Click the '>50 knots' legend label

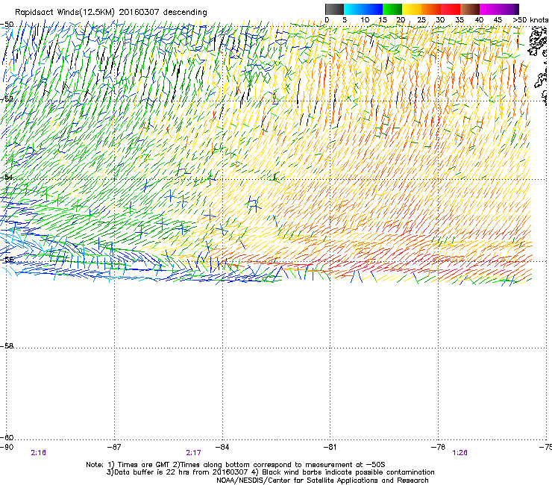(530, 20)
